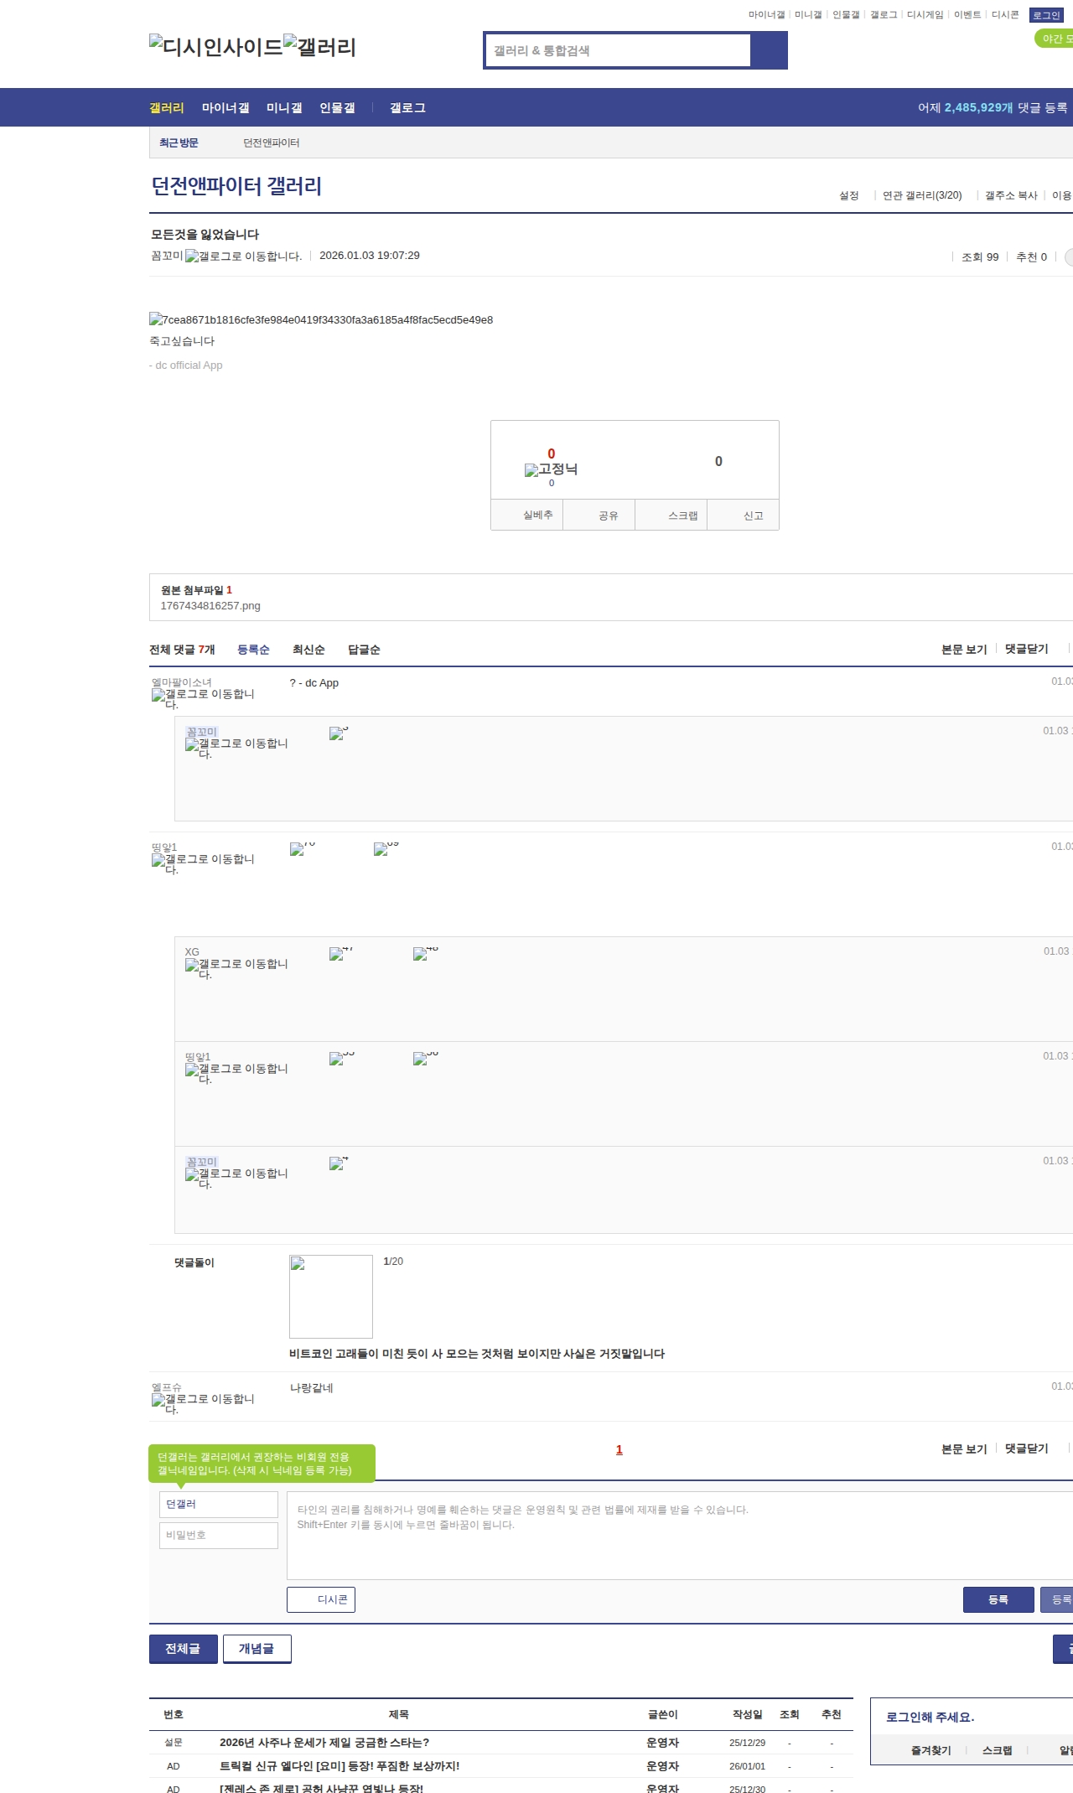Switch to the 개념글 tab
This screenshot has width=1073, height=1793.
coord(257,1649)
